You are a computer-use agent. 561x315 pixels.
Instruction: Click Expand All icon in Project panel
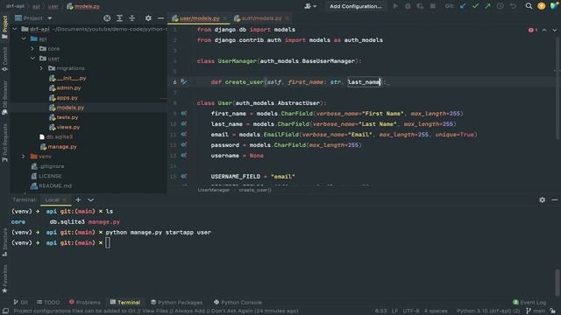tap(119, 18)
